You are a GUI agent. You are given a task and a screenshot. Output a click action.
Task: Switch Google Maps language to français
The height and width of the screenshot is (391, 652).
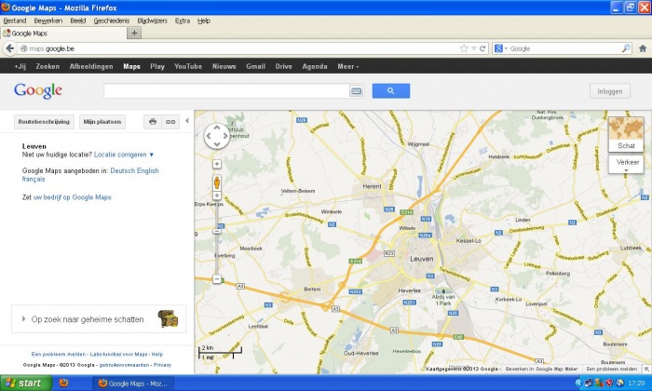[34, 179]
